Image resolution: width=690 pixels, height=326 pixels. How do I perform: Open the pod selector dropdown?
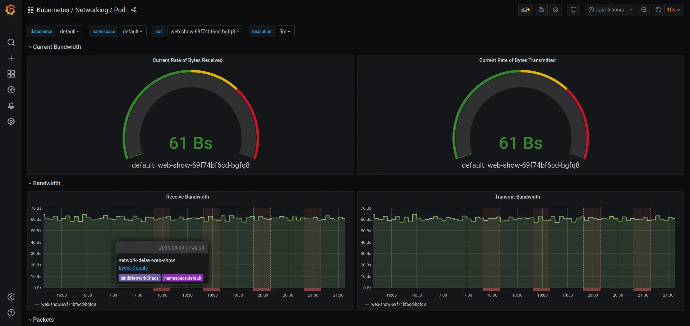pyautogui.click(x=205, y=31)
